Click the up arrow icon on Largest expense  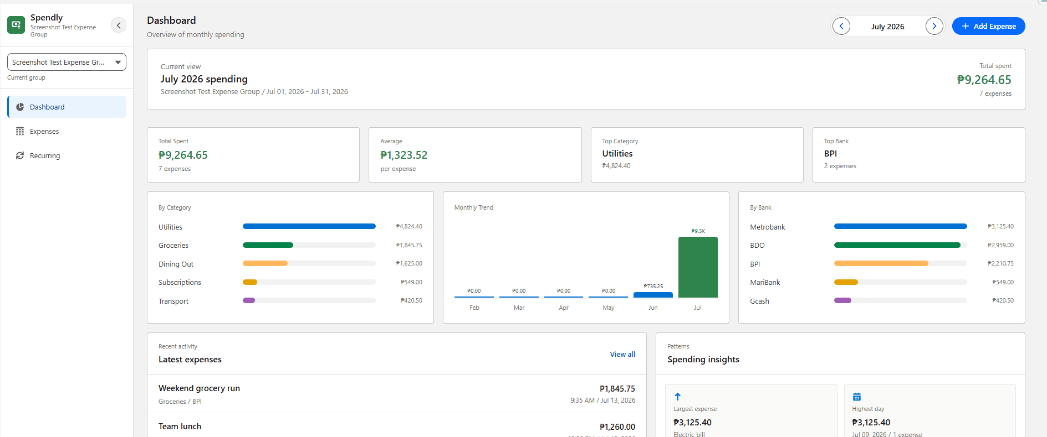(677, 397)
